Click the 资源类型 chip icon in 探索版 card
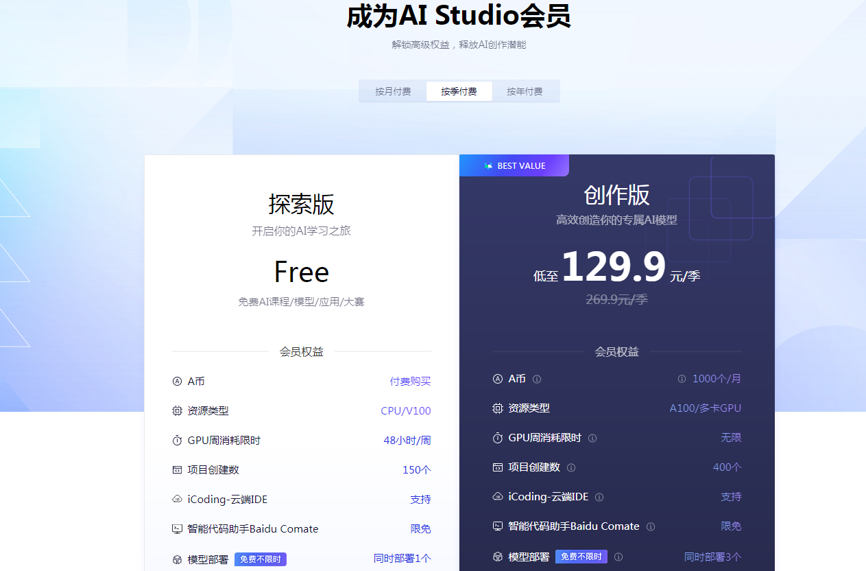 (x=177, y=411)
